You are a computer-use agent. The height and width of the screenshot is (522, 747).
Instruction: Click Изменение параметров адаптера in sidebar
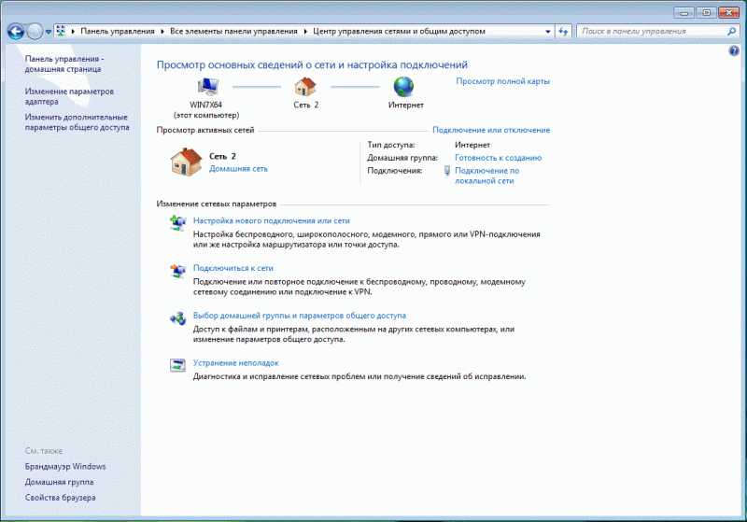[69, 96]
